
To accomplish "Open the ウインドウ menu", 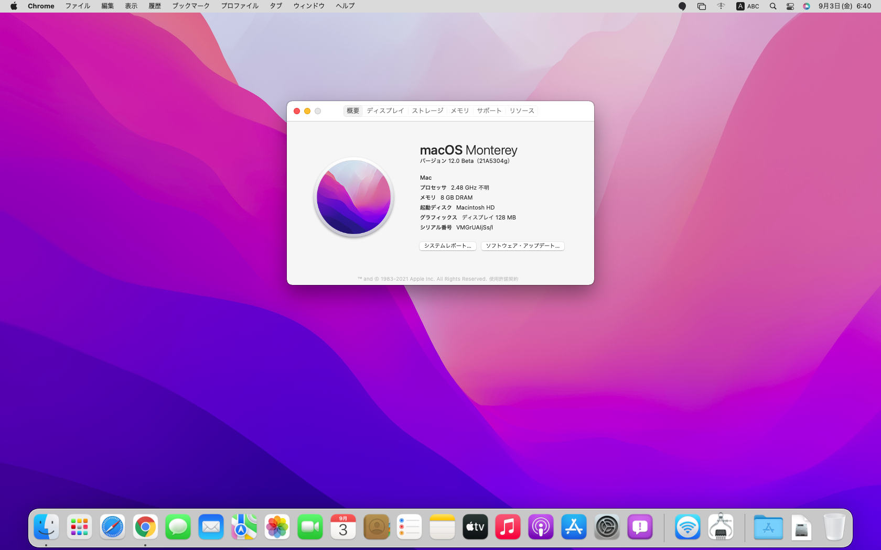I will point(309,6).
